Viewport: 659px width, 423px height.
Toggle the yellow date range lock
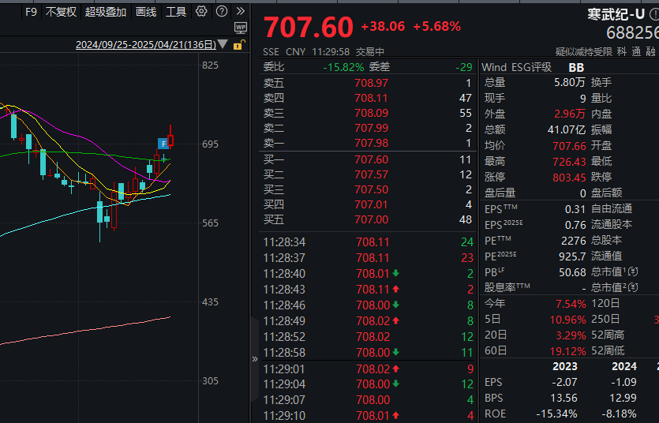point(238,45)
